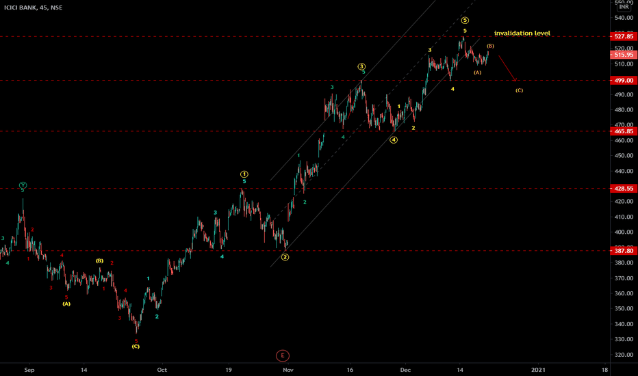Screen dimensions: 638x376
Task: Click the '2021' date on the time axis
Action: (538, 370)
